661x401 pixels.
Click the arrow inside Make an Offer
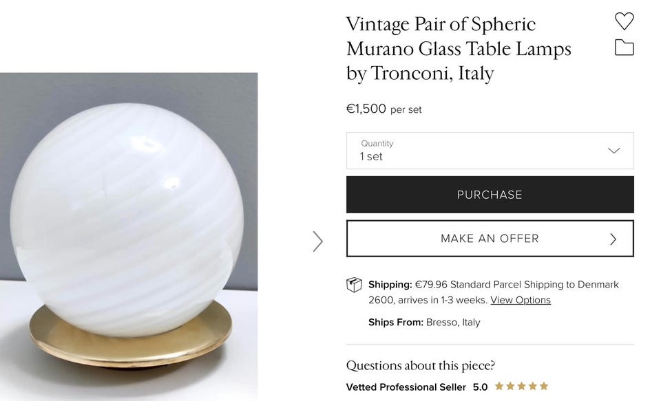coord(613,239)
